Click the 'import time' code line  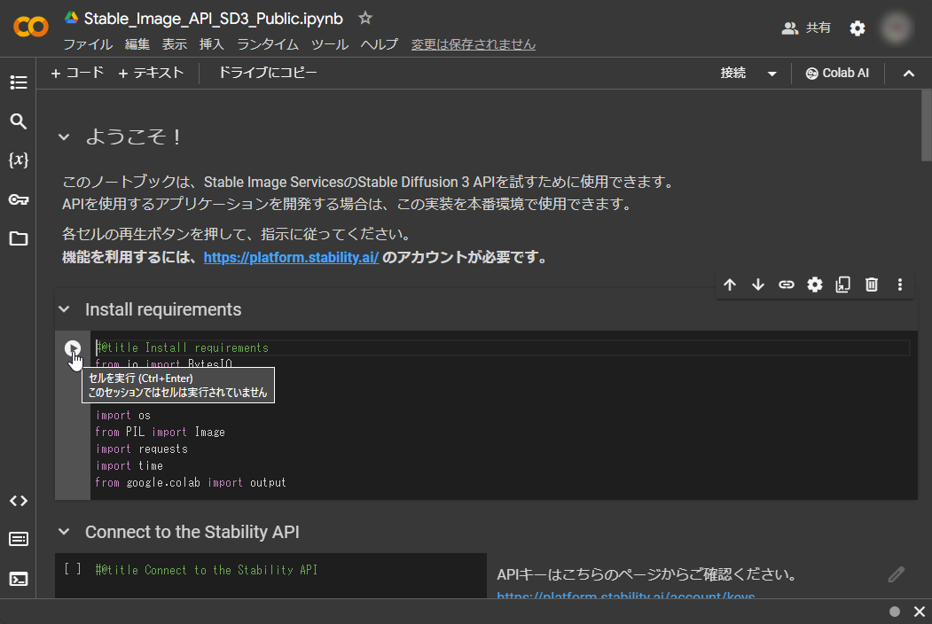[x=129, y=466]
